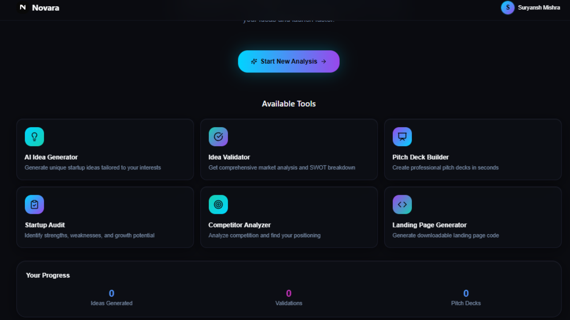570x320 pixels.
Task: Click the Novara brand name in the header
Action: (46, 8)
